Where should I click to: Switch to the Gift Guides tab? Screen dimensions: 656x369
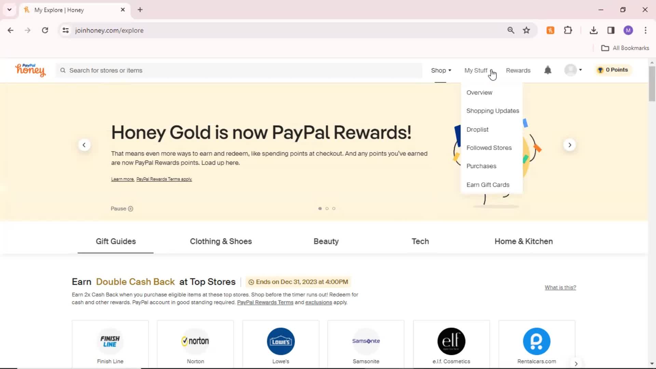(115, 241)
